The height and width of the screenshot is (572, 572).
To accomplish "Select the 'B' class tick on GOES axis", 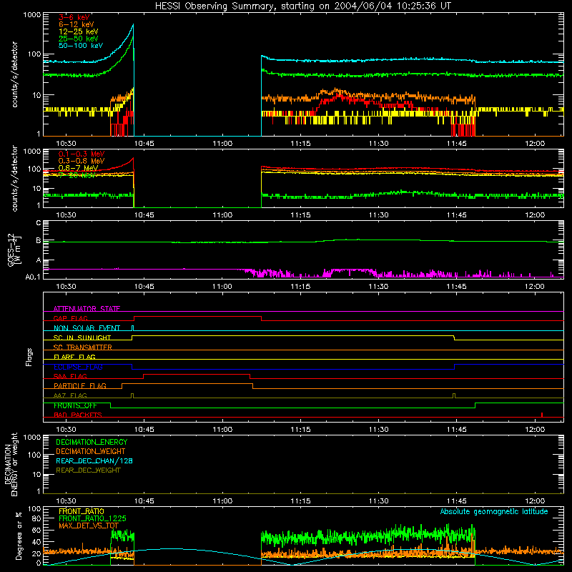I will pyautogui.click(x=39, y=241).
